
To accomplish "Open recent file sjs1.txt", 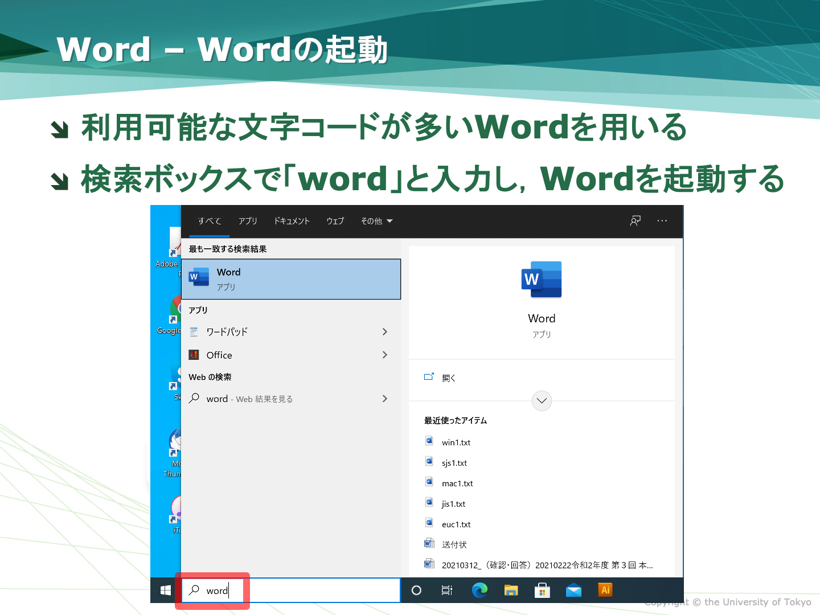I will point(454,463).
